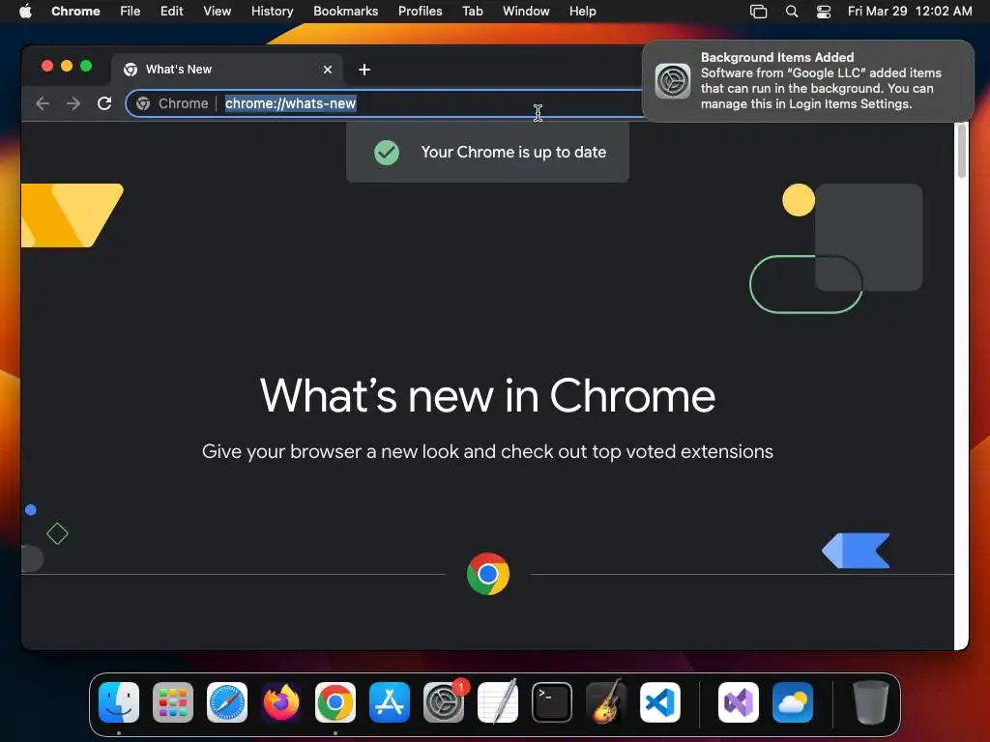This screenshot has width=990, height=742.
Task: Click the browser back arrow
Action: point(43,103)
